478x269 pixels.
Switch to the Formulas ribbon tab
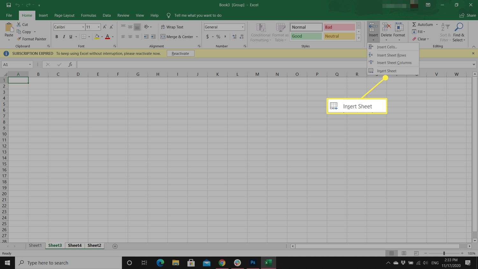point(88,15)
